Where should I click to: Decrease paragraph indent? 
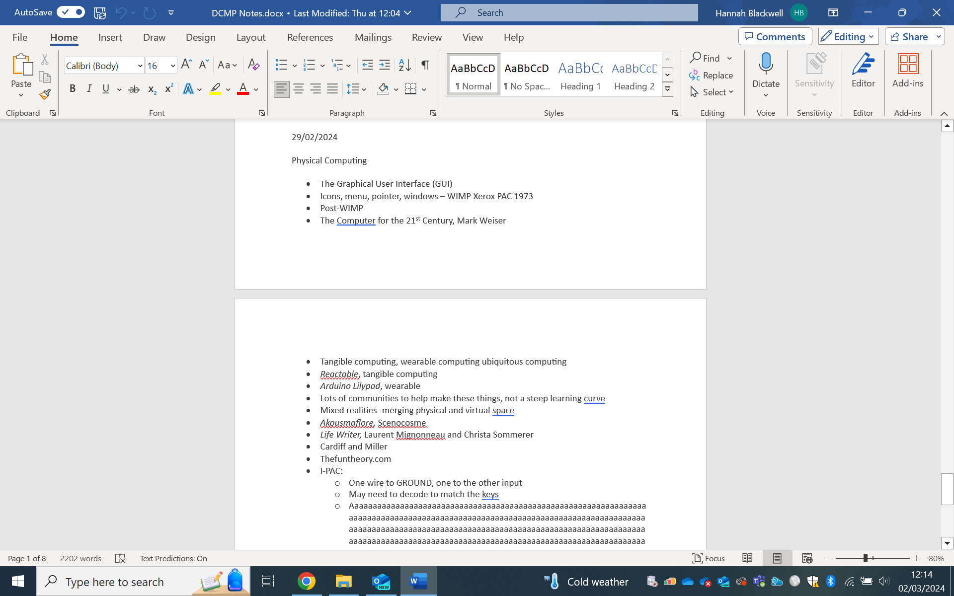tap(368, 65)
